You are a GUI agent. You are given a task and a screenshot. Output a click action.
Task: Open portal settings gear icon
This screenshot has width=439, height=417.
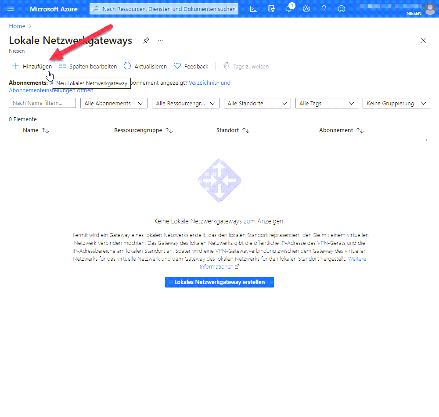point(306,9)
